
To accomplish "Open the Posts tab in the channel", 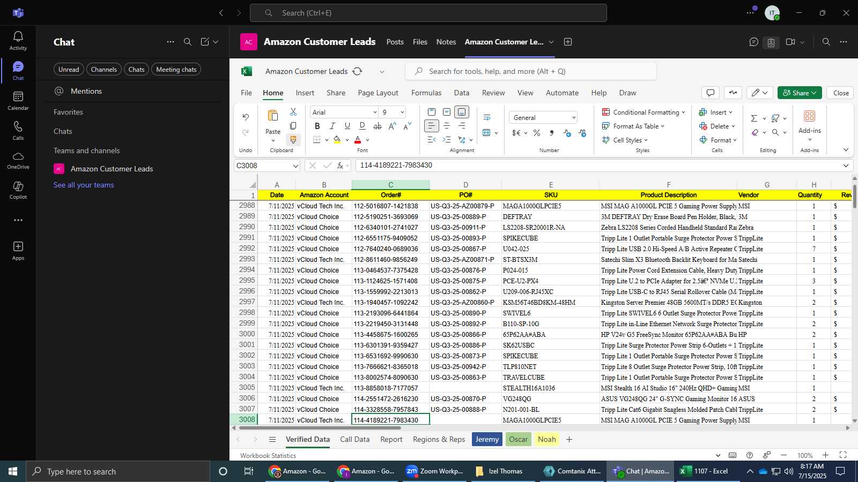I will (395, 42).
